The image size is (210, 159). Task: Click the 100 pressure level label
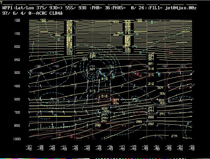coord(17,20)
